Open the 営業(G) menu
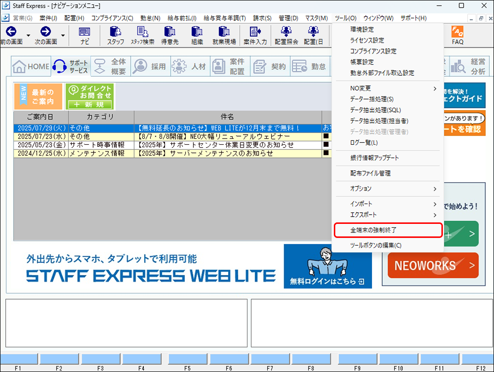This screenshot has width=494, height=372. click(23, 18)
